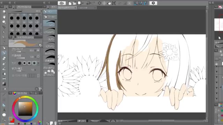Select the eraser tool
The width and height of the screenshot is (223, 125).
[x=4, y=58]
